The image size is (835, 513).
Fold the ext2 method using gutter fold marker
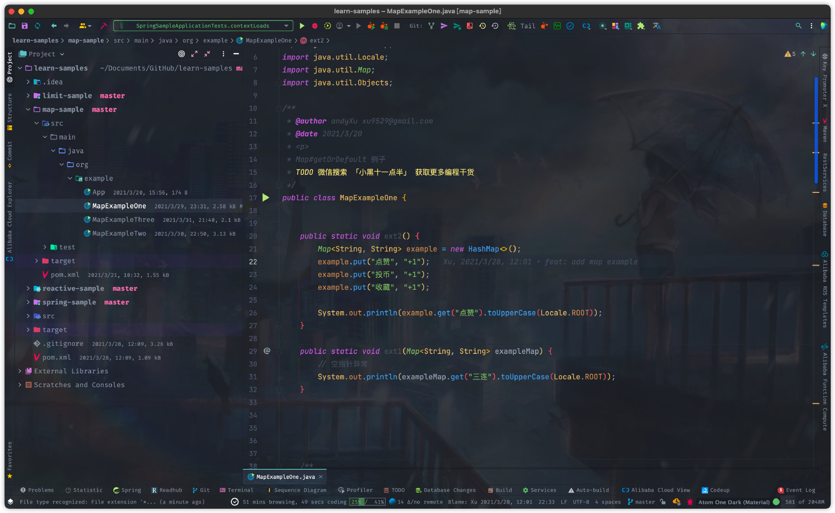(x=279, y=236)
